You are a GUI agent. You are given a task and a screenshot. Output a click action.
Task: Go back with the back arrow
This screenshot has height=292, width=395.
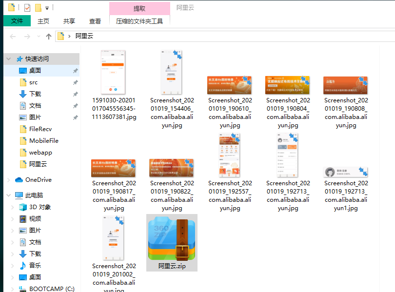tap(13, 37)
